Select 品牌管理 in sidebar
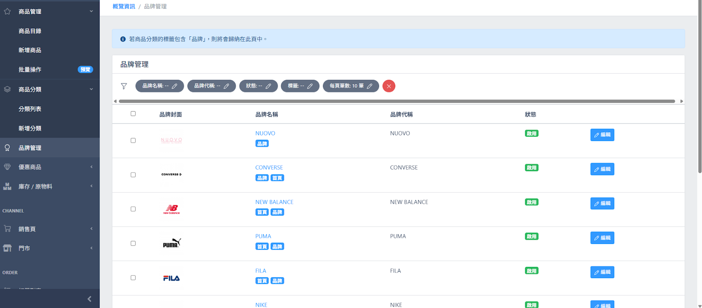This screenshot has width=702, height=308. pos(50,148)
